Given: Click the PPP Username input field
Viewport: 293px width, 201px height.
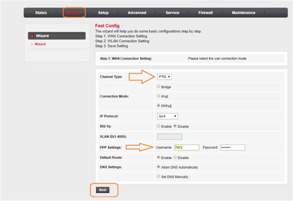Looking at the screenshot, I should click(186, 147).
